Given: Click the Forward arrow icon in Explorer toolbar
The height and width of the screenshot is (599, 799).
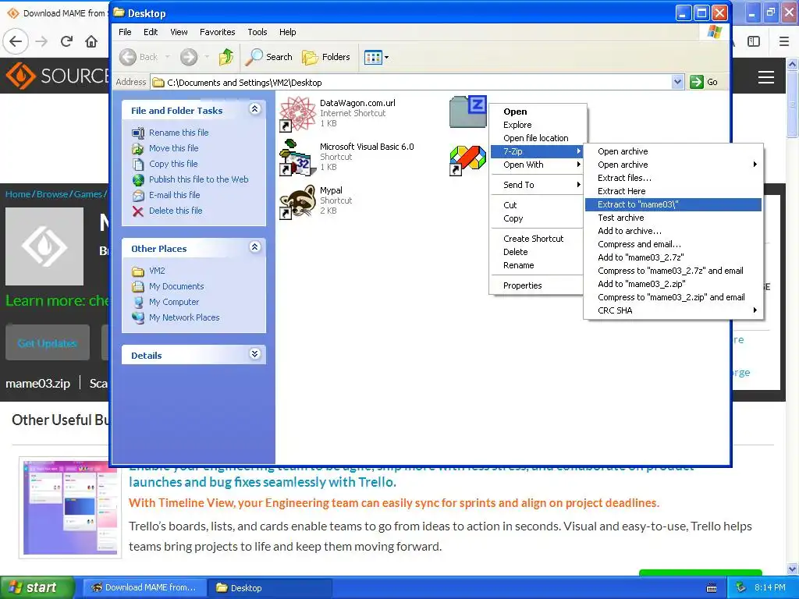Looking at the screenshot, I should [189, 57].
